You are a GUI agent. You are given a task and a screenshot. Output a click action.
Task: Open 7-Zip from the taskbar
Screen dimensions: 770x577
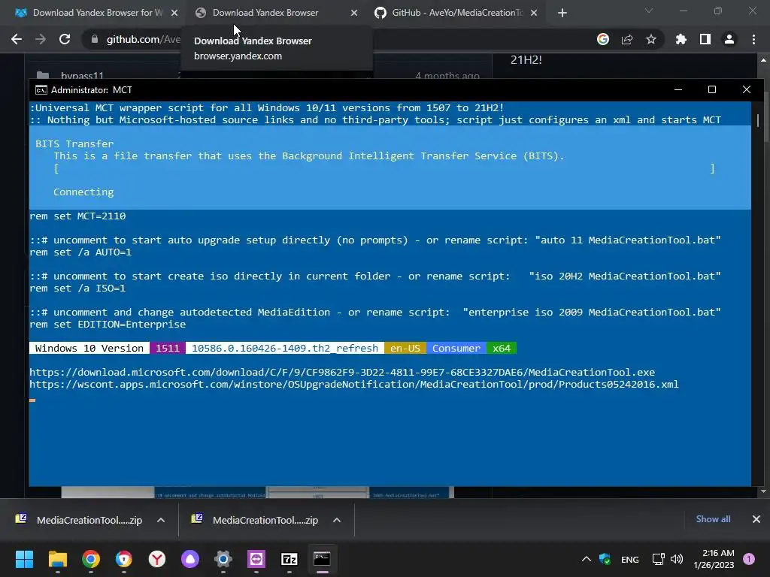click(290, 559)
